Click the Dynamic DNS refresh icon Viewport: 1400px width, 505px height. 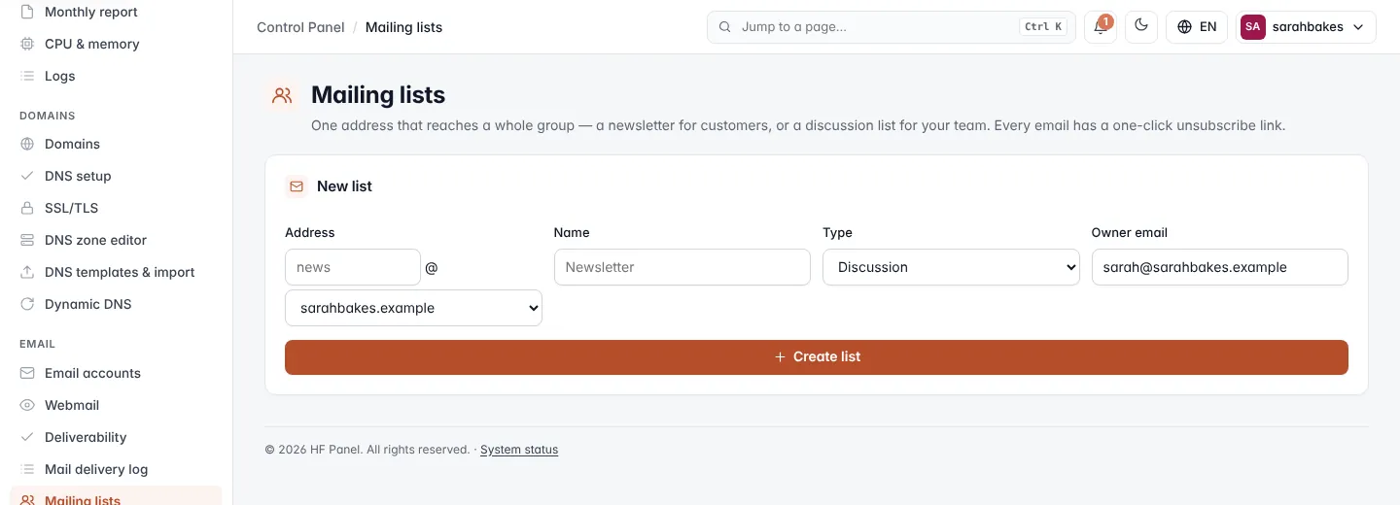pyautogui.click(x=27, y=304)
